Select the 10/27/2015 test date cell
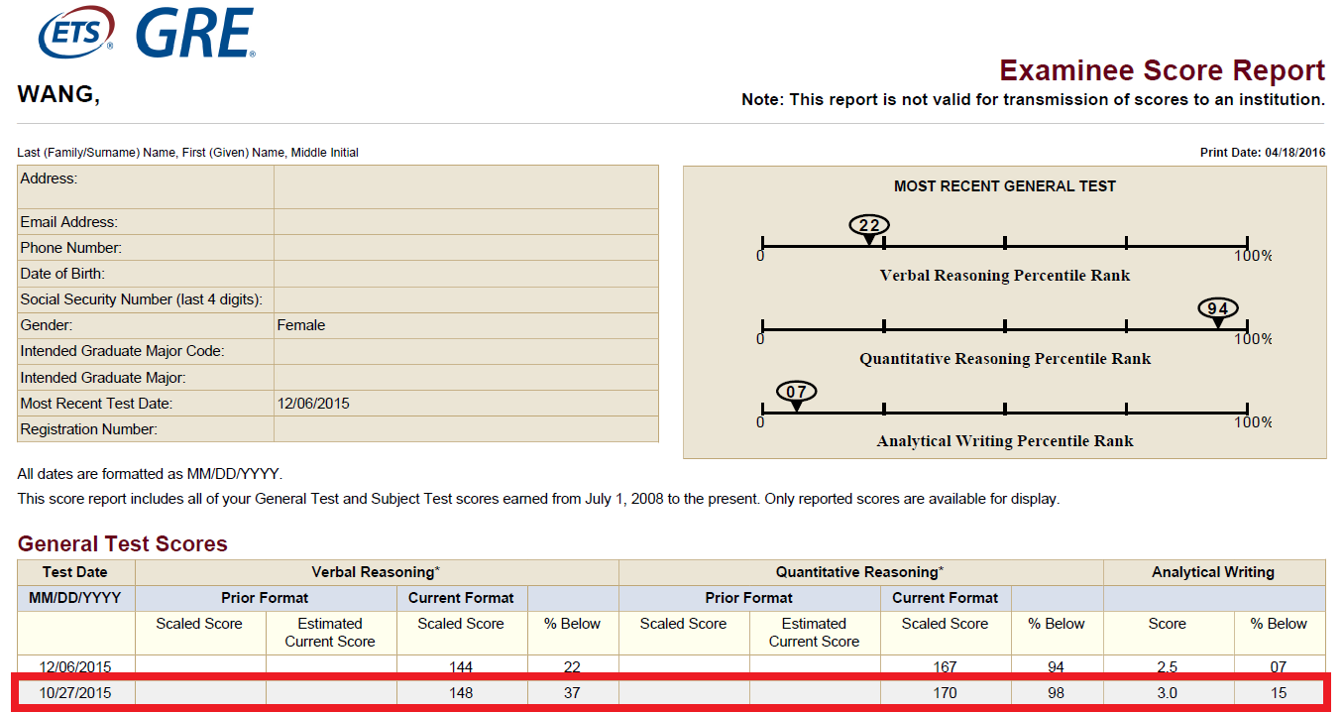The width and height of the screenshot is (1343, 712). click(x=76, y=693)
